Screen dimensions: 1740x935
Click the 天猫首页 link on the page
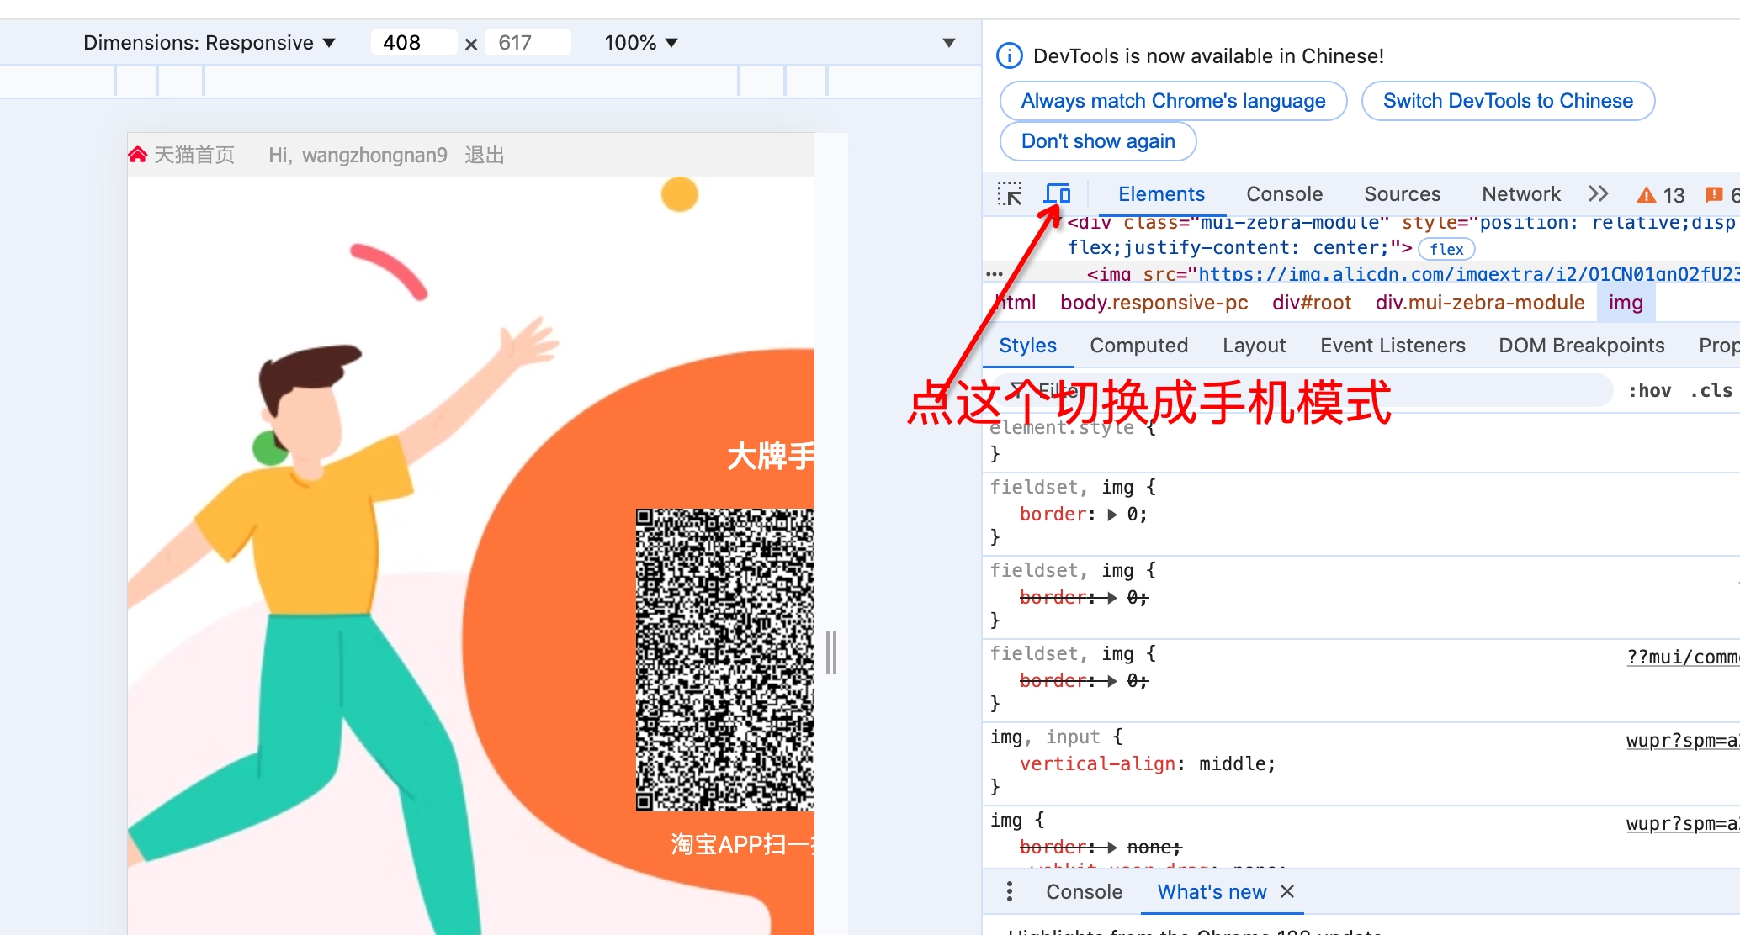pyautogui.click(x=194, y=155)
